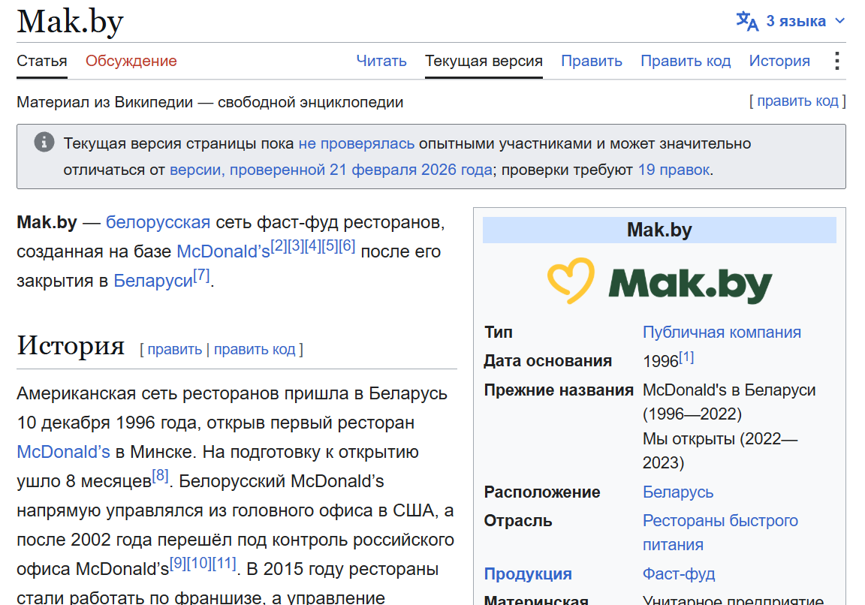Follow 'McDonald's' link in История section

coord(63,452)
